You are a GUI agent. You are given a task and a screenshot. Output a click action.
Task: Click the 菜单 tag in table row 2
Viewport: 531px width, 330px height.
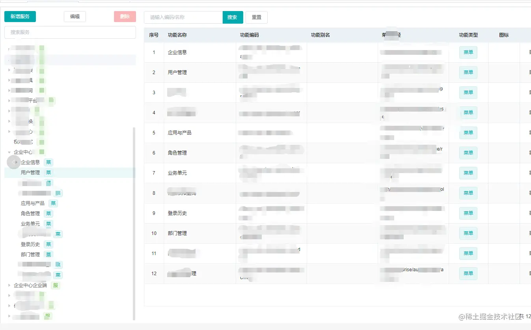pos(468,73)
